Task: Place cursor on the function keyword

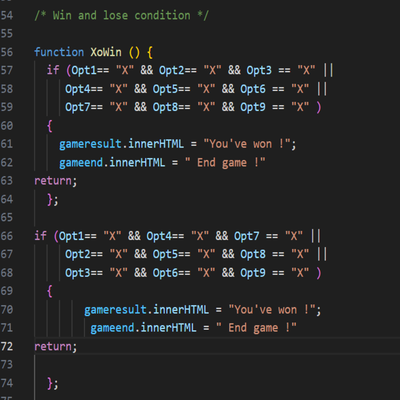Action: 59,52
